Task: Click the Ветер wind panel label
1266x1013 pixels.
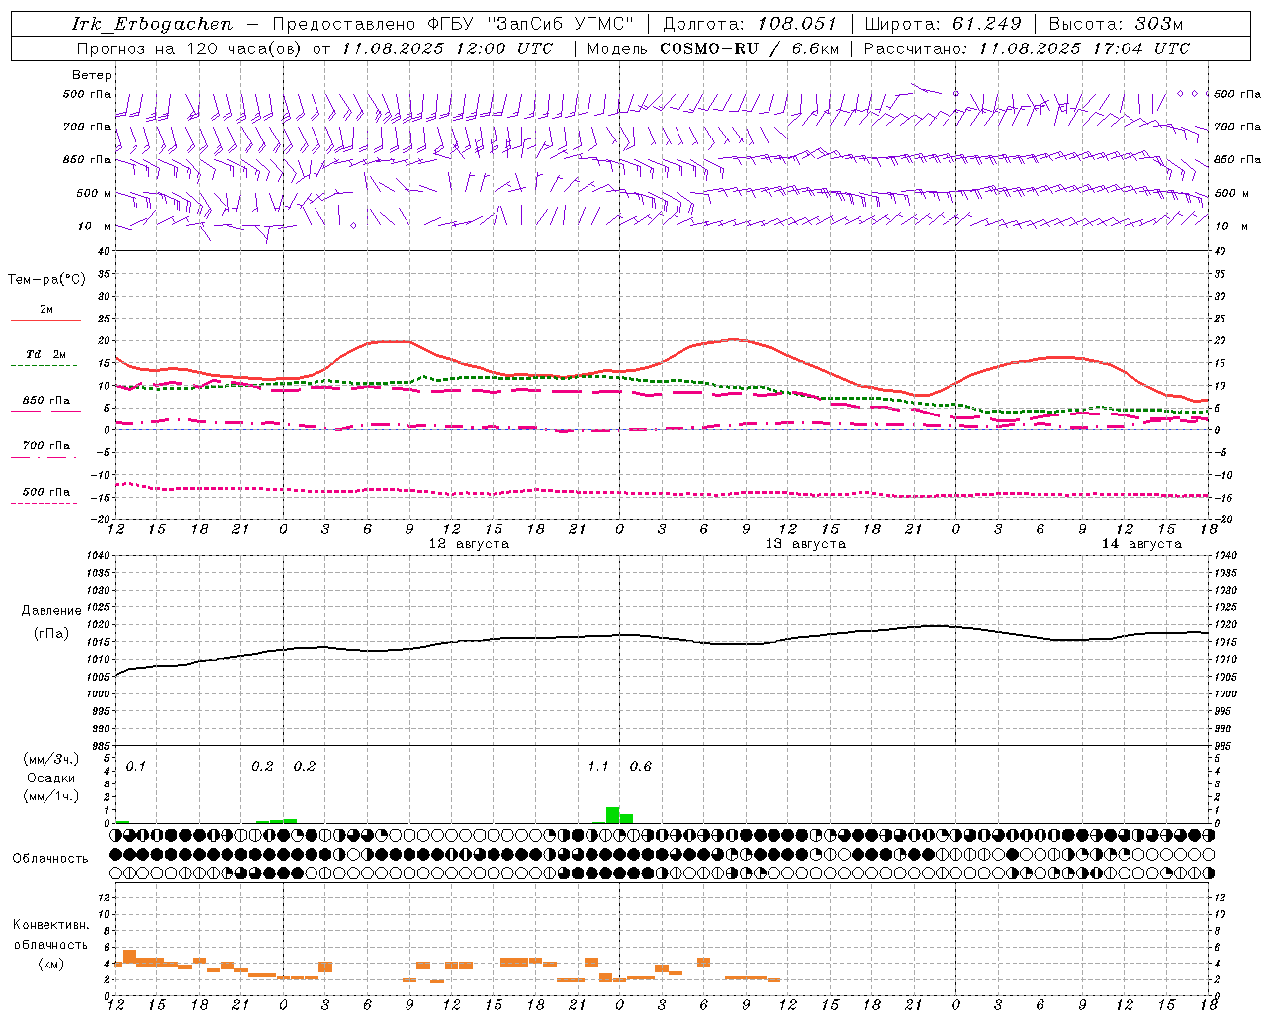Action: 92,75
